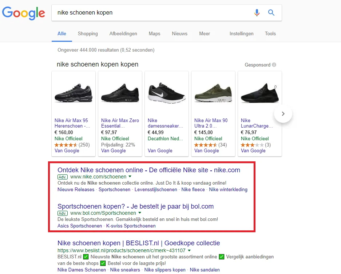The image size is (341, 274).
Task: Expand dropdown arrow next to beslist.nl URL
Action: coord(189,250)
